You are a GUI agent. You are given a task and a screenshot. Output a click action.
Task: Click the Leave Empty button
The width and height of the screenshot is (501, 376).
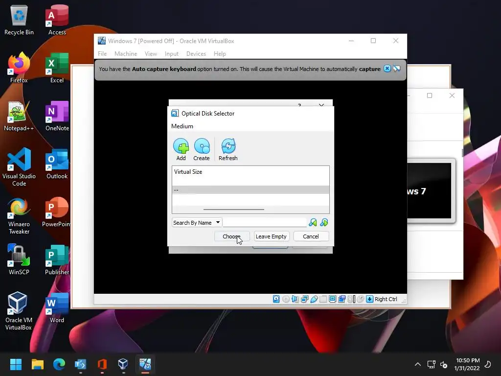coord(271,236)
